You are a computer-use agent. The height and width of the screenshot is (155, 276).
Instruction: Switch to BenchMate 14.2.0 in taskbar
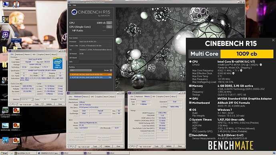click(25, 153)
